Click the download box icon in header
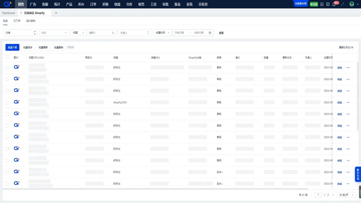 coord(322,4)
